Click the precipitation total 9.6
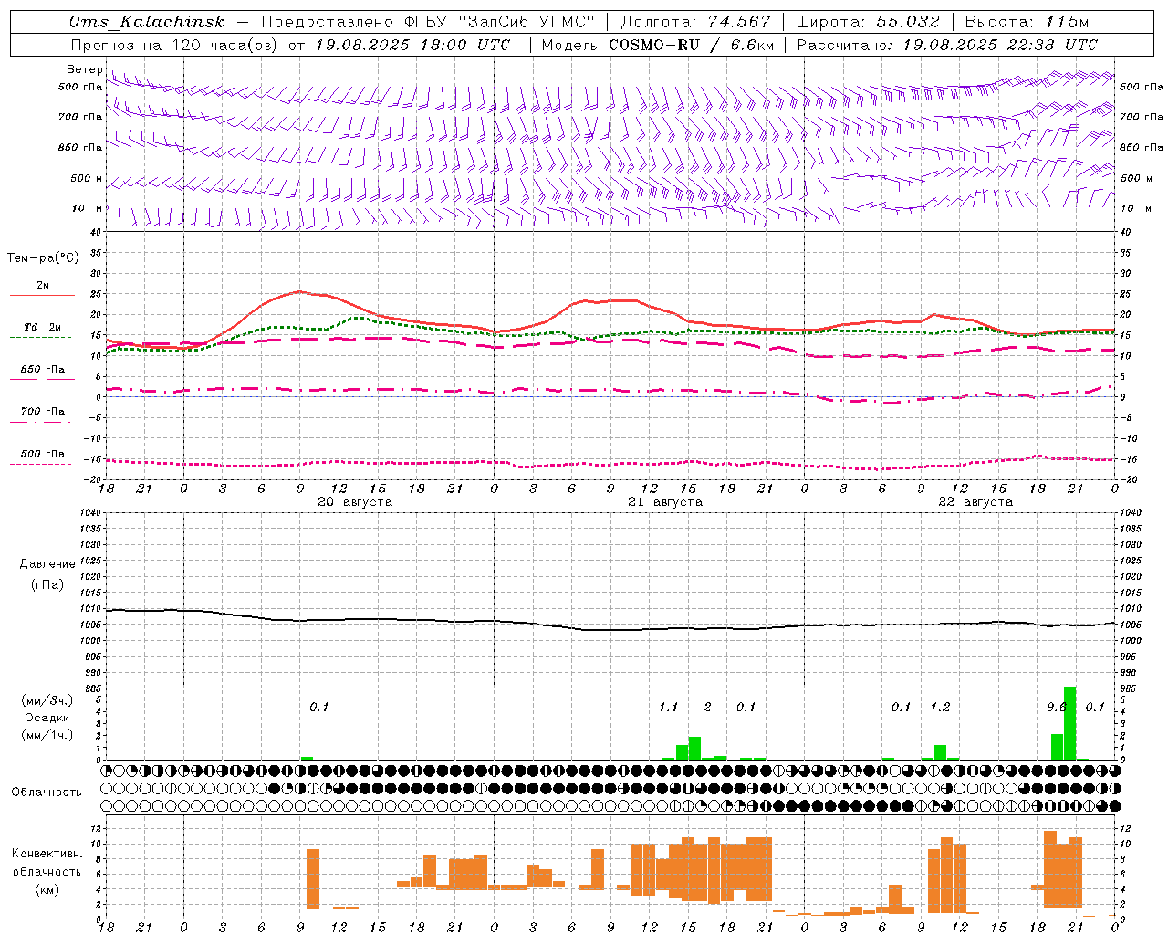 1057,708
